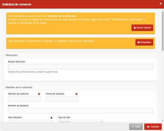Image resolution: width=164 pixels, height=131 pixels.
Task: Click the document icon on Nuevo reporte
Action: coord(135,28)
